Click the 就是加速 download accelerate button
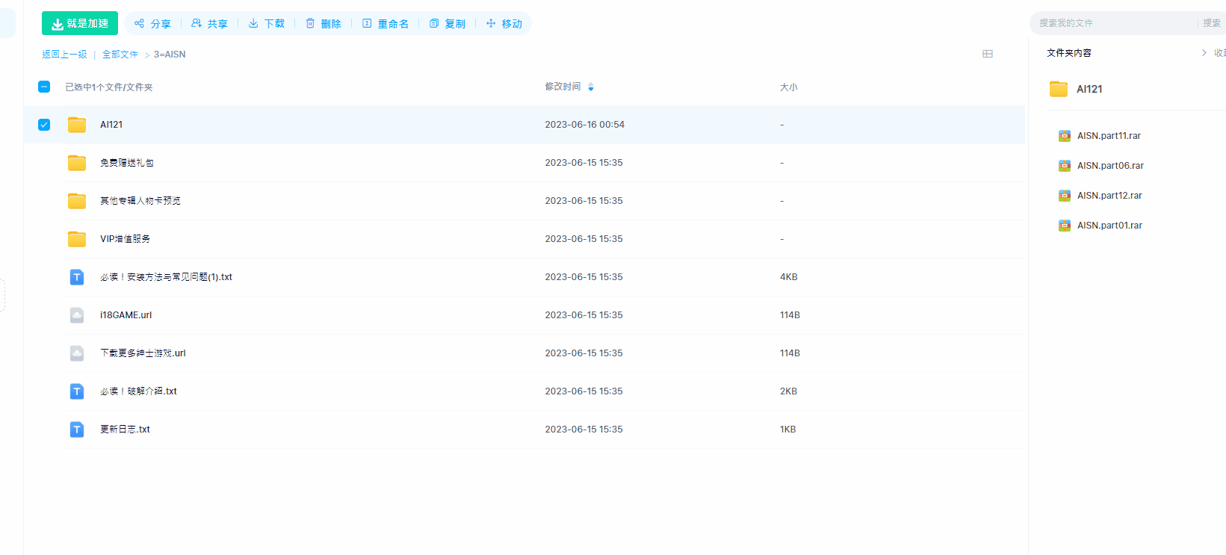 [x=80, y=24]
